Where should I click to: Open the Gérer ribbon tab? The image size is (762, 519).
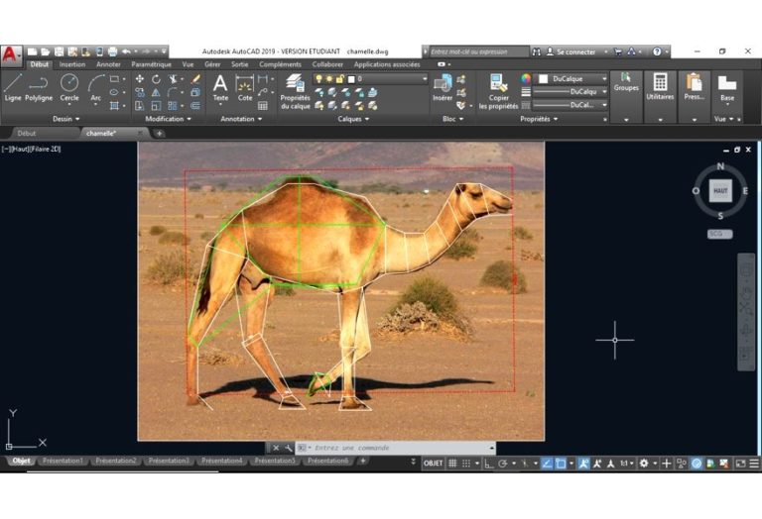point(212,64)
